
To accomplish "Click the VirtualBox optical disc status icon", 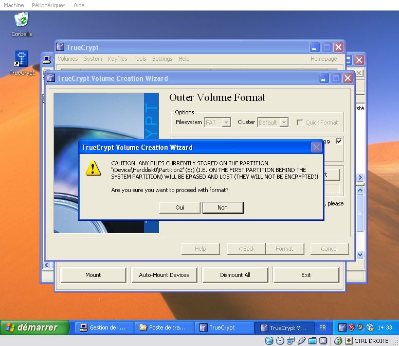I will tap(280, 341).
